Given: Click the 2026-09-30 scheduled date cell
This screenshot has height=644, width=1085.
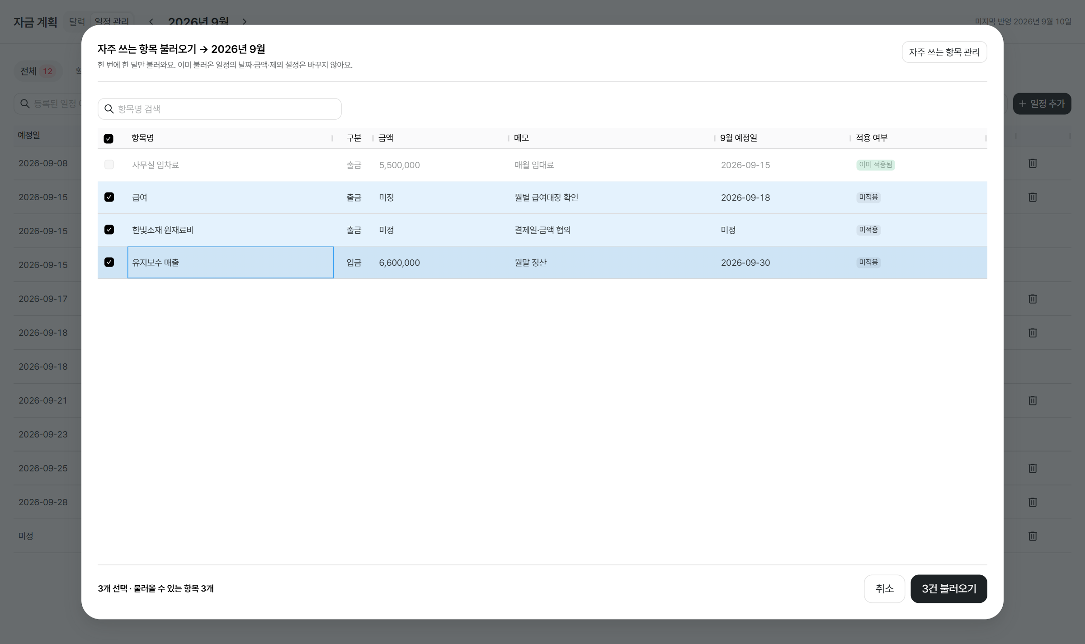Looking at the screenshot, I should (x=745, y=263).
